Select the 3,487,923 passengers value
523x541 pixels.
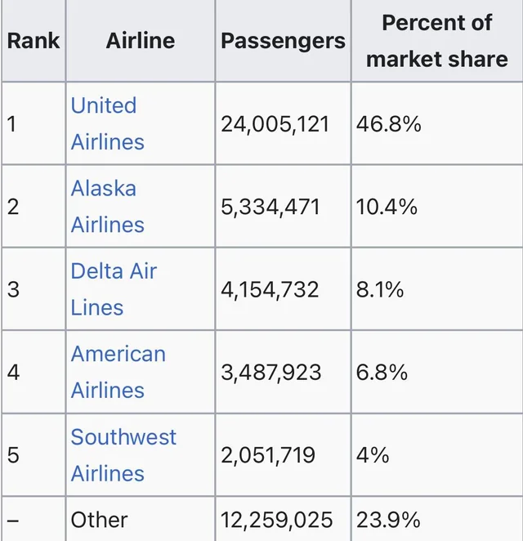click(270, 373)
